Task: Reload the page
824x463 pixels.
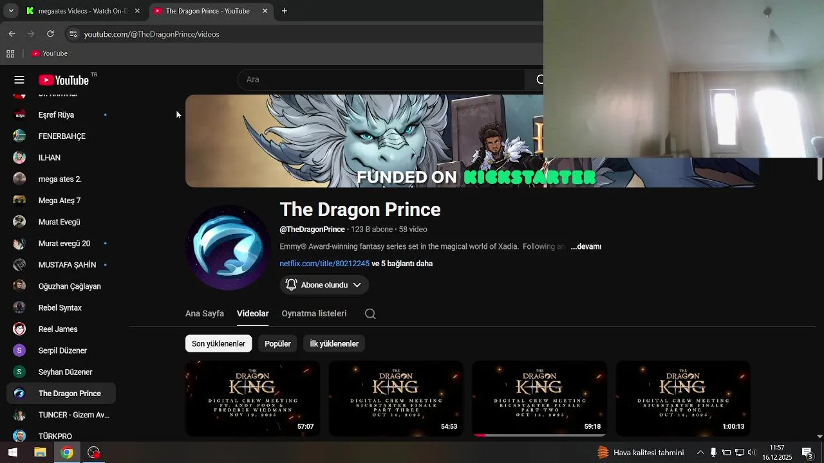Action: 50,34
